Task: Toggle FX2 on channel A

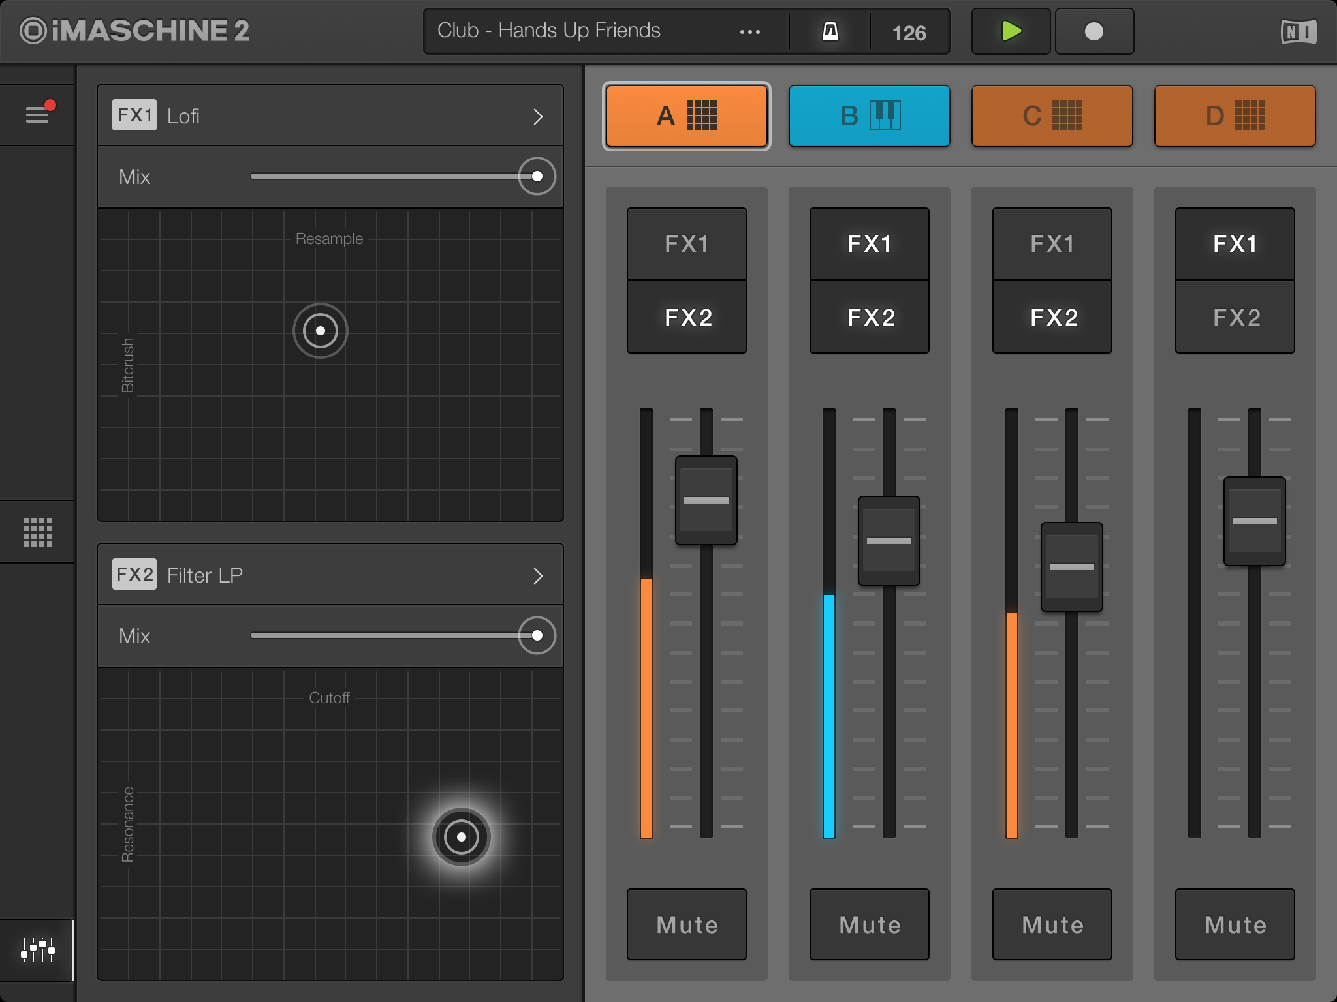Action: pos(687,317)
